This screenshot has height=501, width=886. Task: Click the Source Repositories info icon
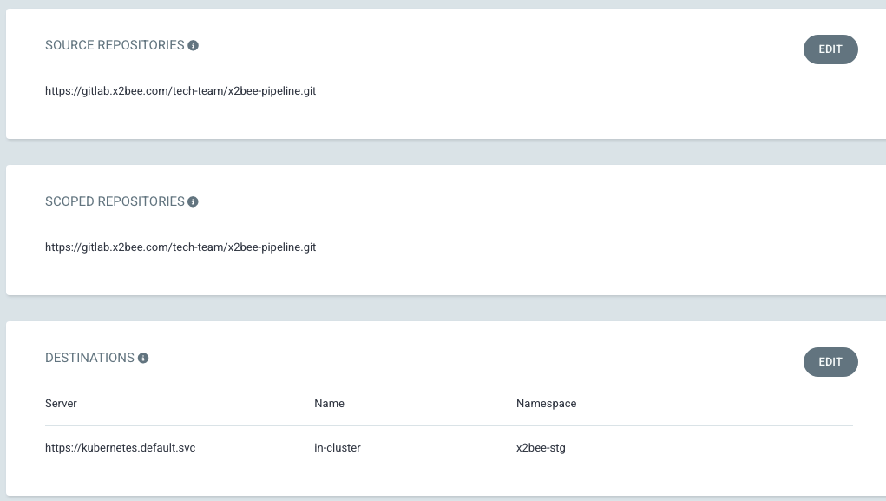click(193, 45)
